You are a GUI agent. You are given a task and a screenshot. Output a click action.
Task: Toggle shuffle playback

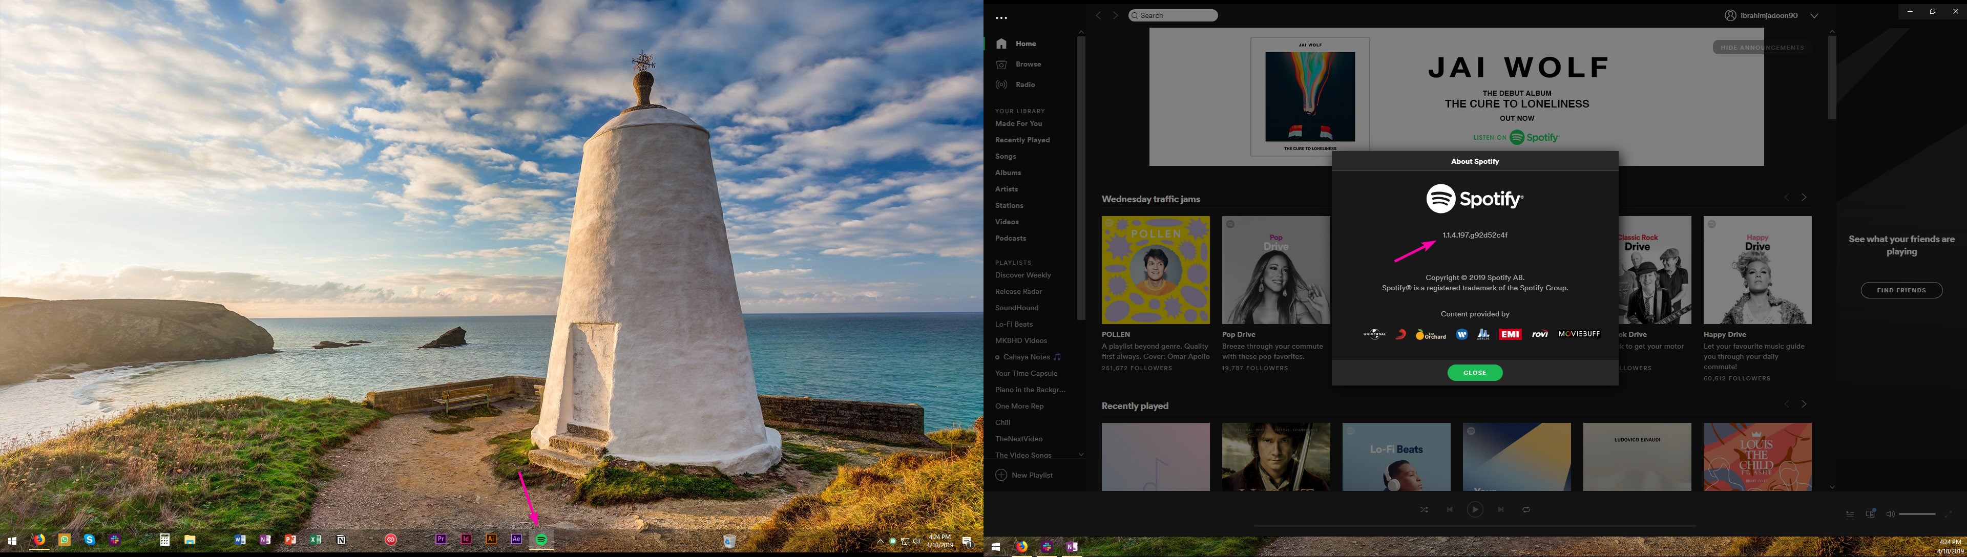click(x=1424, y=510)
